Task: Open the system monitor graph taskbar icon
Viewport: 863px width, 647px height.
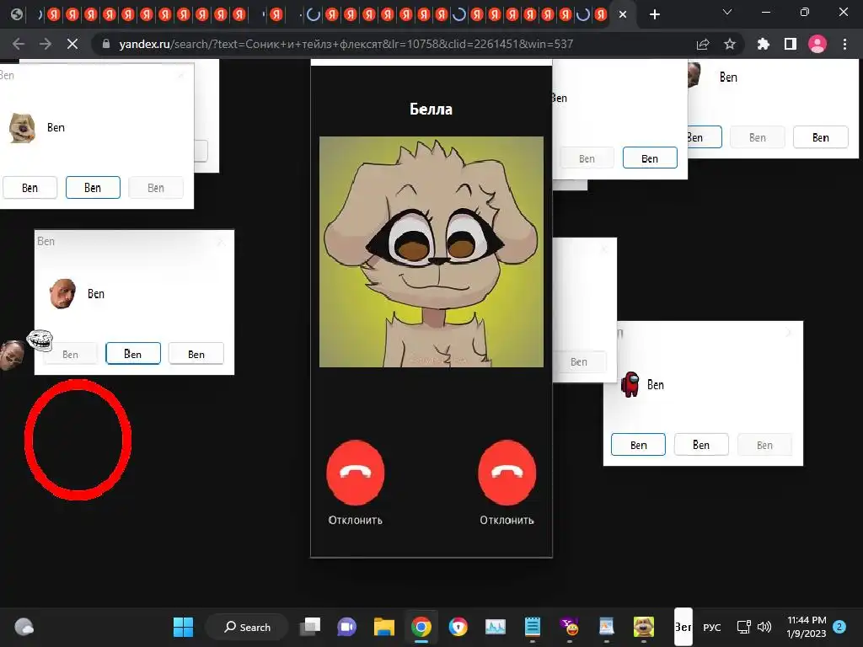Action: (496, 627)
